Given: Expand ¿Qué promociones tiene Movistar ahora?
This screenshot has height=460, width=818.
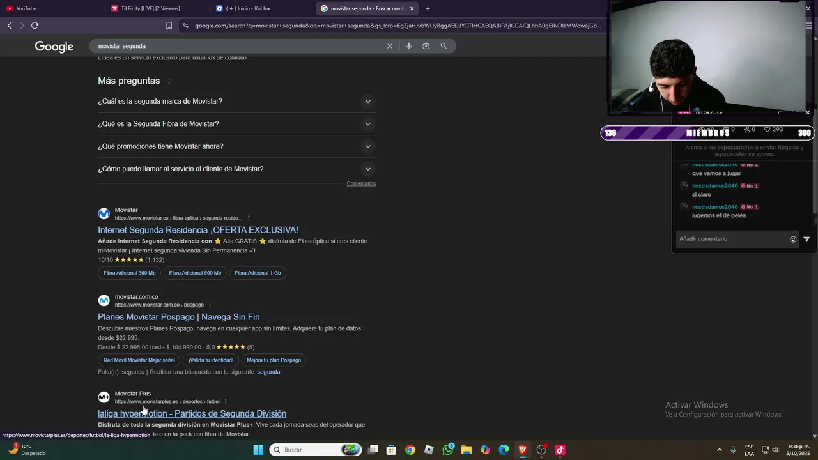Looking at the screenshot, I should [x=236, y=146].
